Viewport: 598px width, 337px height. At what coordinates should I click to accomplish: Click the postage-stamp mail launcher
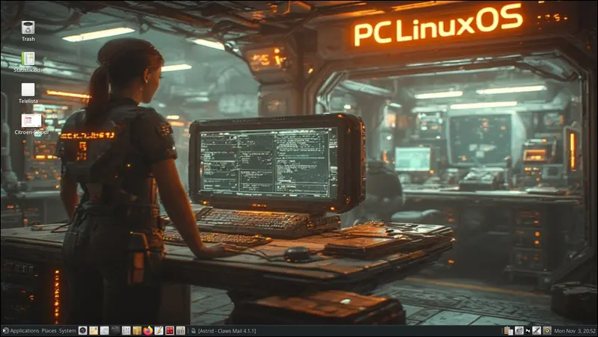point(93,330)
